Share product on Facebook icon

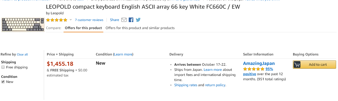(x=131, y=20)
